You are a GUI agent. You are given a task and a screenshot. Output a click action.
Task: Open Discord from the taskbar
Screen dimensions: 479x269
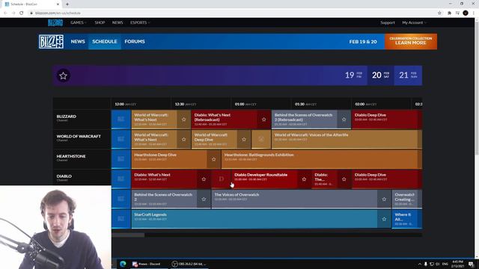point(148,264)
